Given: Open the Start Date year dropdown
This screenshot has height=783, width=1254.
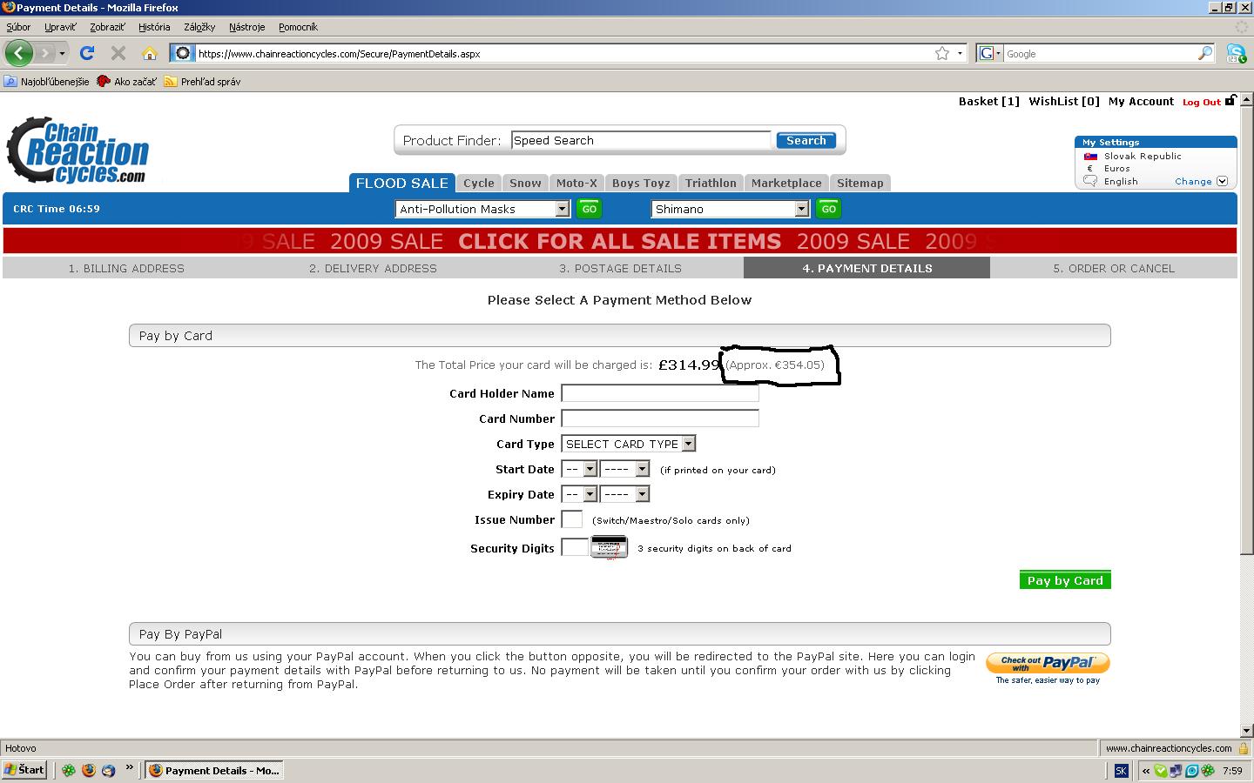Looking at the screenshot, I should (642, 469).
